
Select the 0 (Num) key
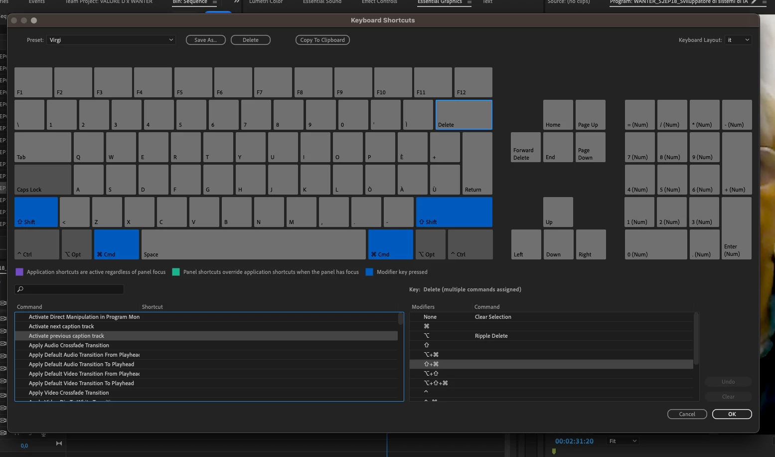tap(656, 244)
